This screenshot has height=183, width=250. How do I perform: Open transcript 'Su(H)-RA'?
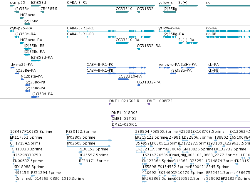coord(186,40)
